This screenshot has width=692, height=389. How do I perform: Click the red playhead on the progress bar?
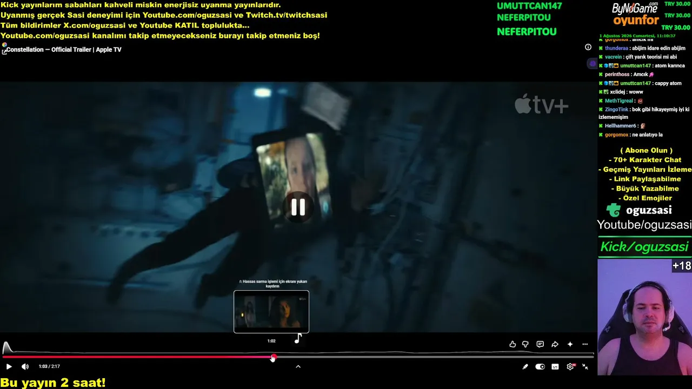click(274, 357)
